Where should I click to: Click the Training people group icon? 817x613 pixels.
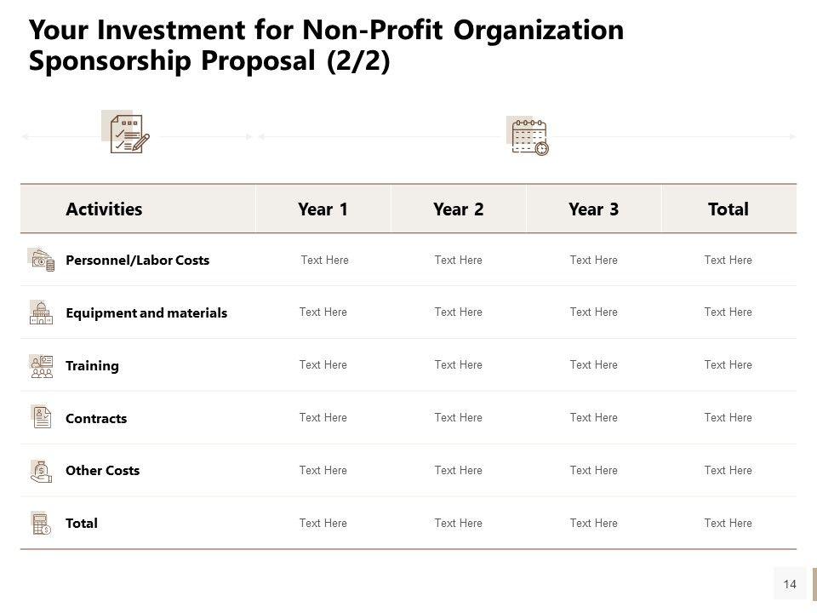(x=41, y=365)
